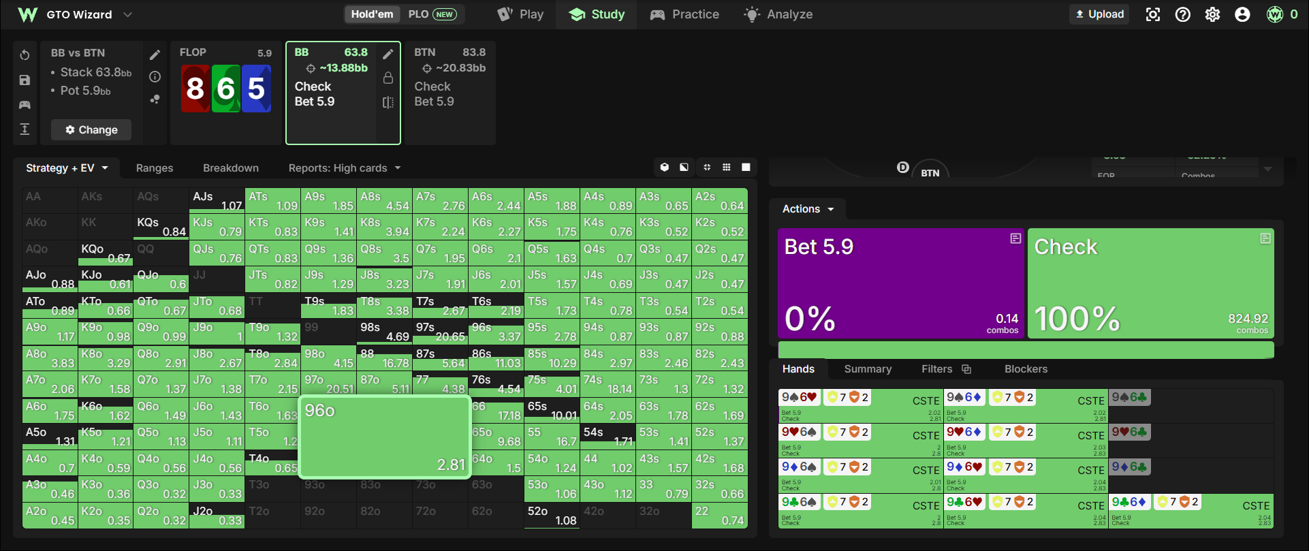1309x551 pixels.
Task: Open the details icon on Bet 5.9 card
Action: [x=1015, y=238]
